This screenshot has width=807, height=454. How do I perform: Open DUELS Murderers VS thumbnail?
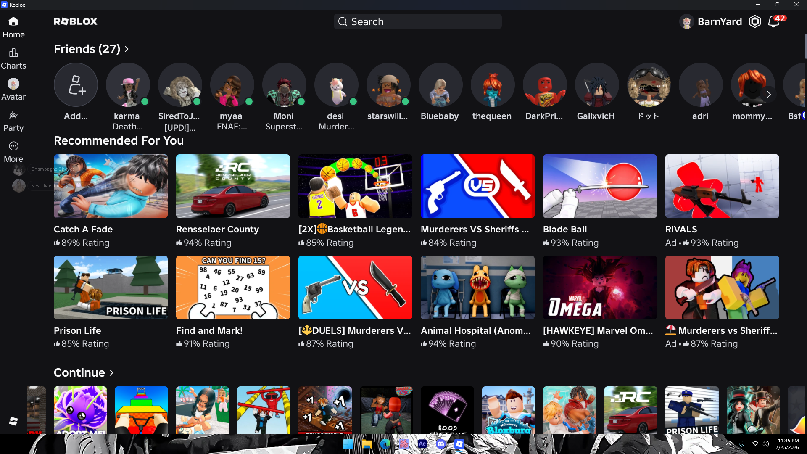(355, 288)
